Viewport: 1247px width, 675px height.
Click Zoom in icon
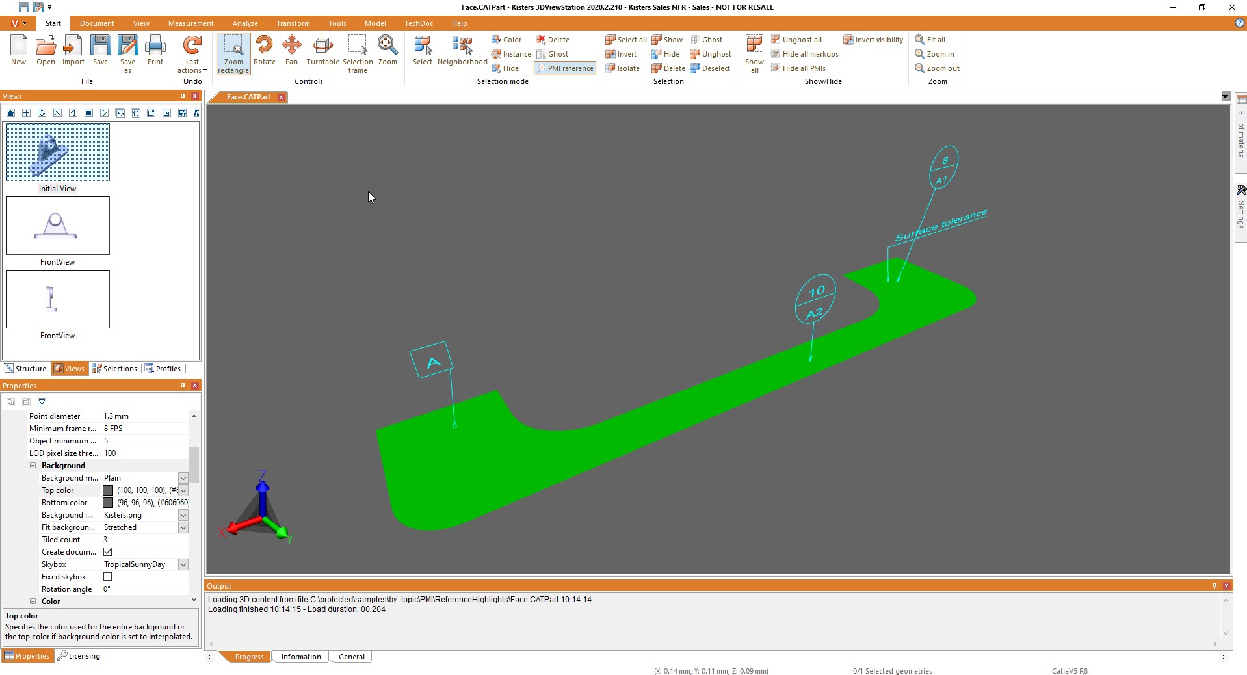tap(934, 54)
